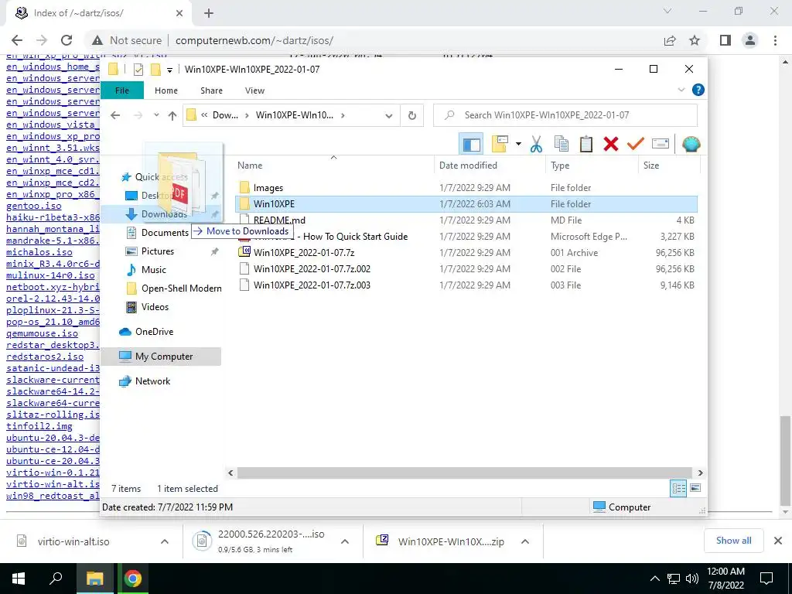
Task: Open virtio-win-alt.iso download options arrow
Action: 165,541
